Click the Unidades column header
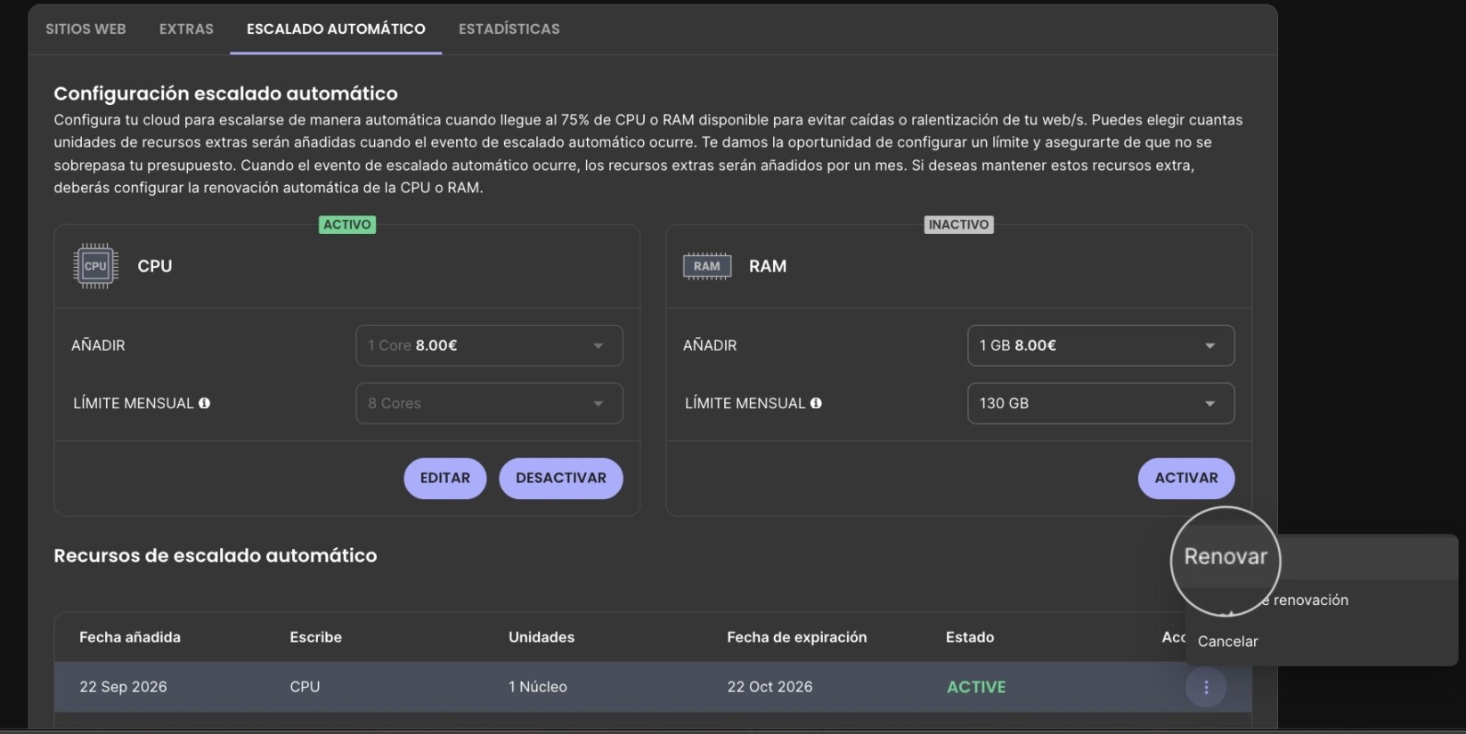This screenshot has height=734, width=1466. (542, 637)
